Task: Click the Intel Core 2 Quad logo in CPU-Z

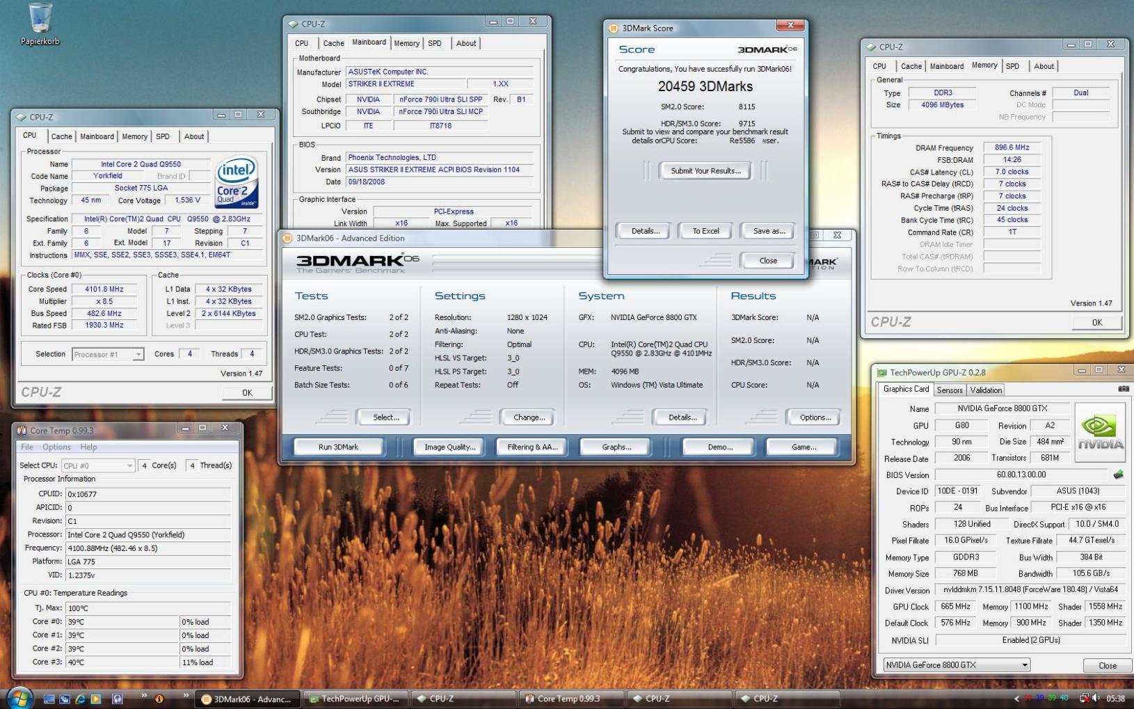Action: 237,182
